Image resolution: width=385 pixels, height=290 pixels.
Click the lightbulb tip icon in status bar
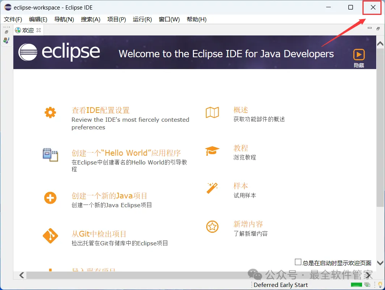[x=380, y=285]
